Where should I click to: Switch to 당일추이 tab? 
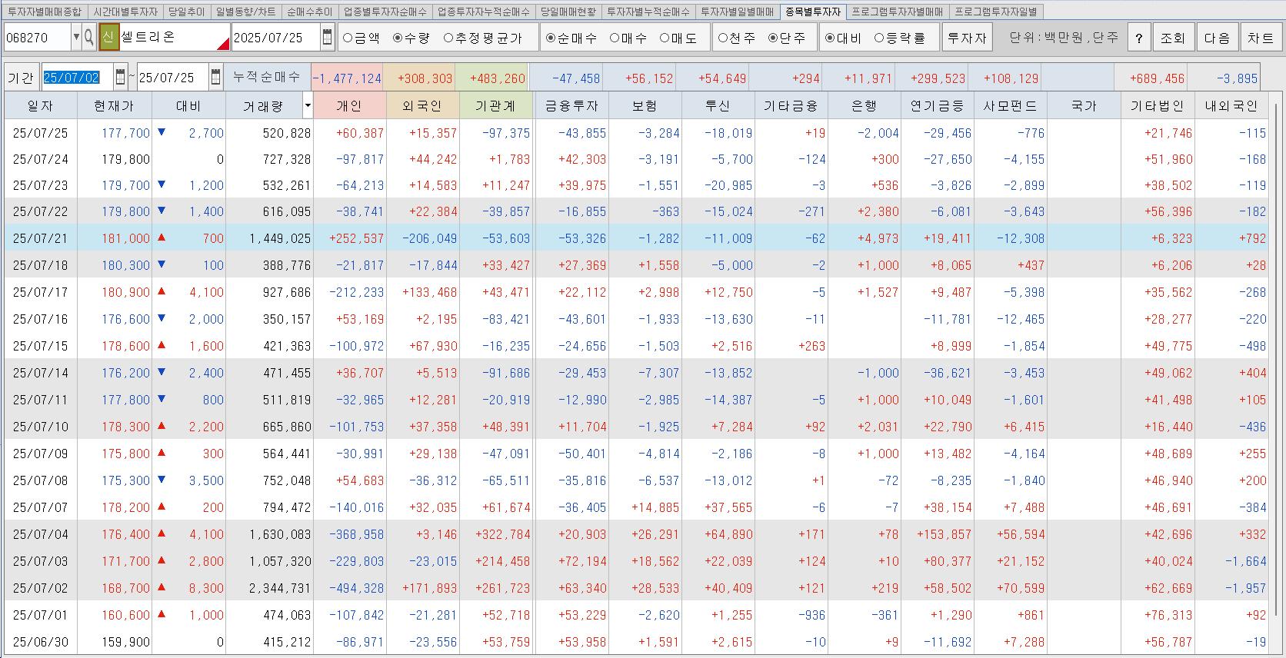(187, 12)
